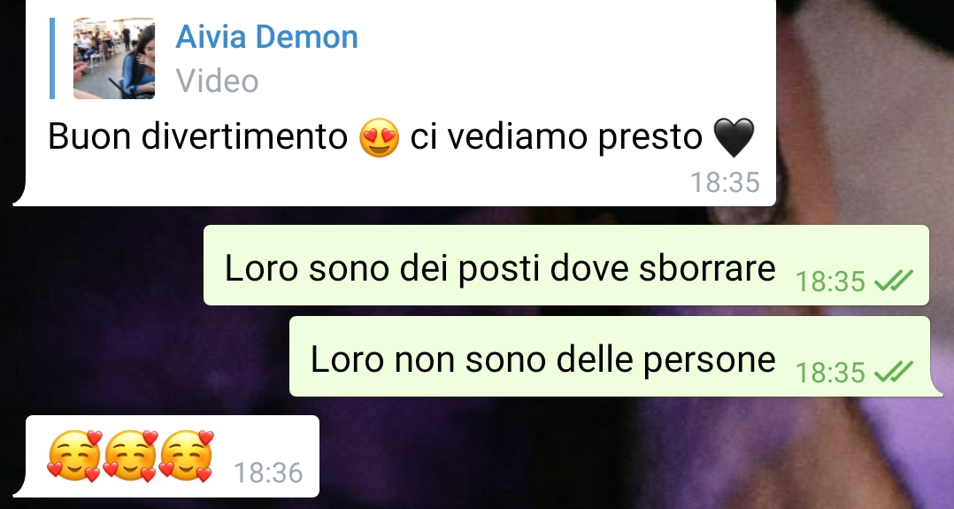Tap the Video label in quoted reply
This screenshot has height=509, width=954.
(217, 81)
